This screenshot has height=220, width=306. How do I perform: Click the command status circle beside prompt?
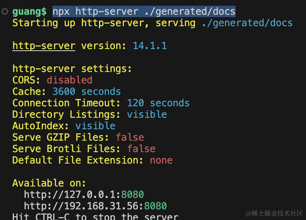click(x=5, y=11)
